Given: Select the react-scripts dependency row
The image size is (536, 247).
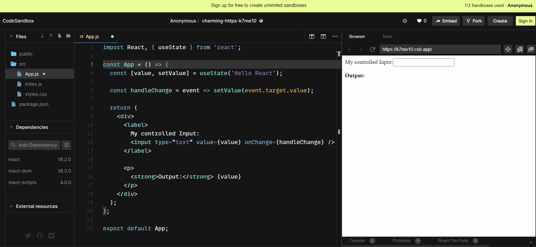Looking at the screenshot, I should (40, 182).
